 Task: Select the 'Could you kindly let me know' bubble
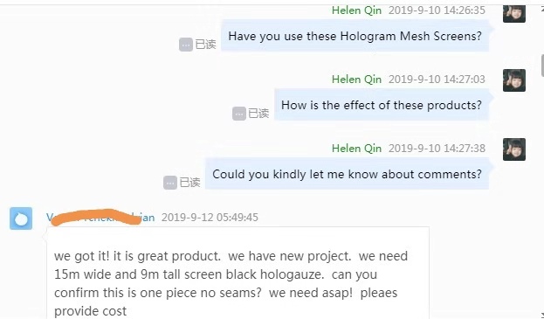click(x=347, y=174)
